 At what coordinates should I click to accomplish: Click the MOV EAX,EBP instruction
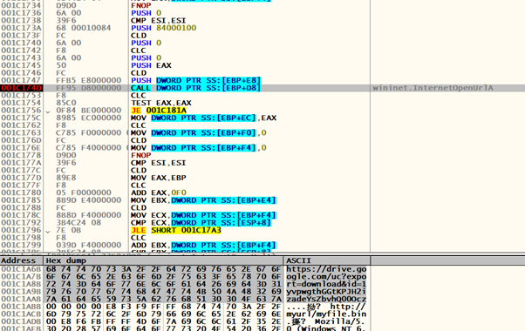click(x=159, y=178)
